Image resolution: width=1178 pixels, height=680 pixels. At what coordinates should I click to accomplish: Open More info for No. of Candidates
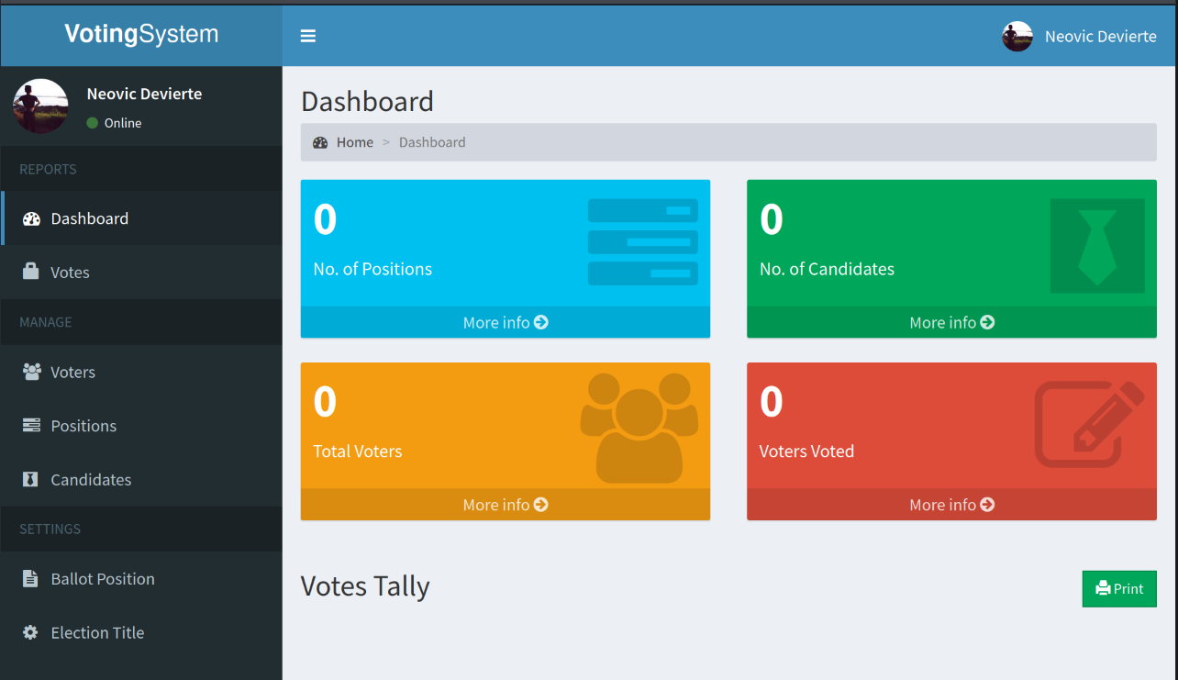click(x=951, y=322)
